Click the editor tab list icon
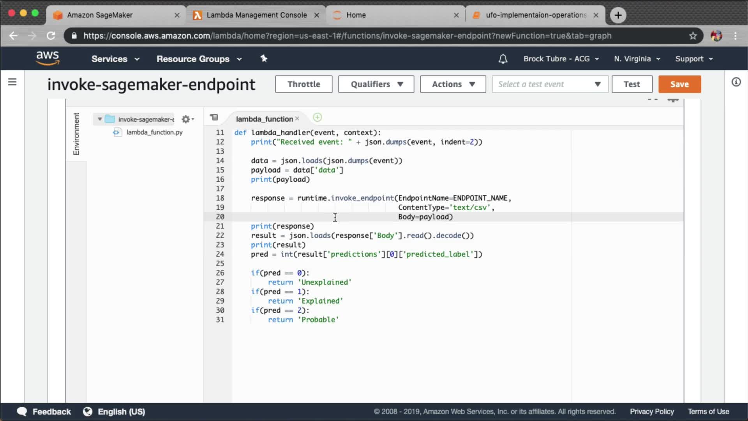This screenshot has width=748, height=421. pos(214,117)
